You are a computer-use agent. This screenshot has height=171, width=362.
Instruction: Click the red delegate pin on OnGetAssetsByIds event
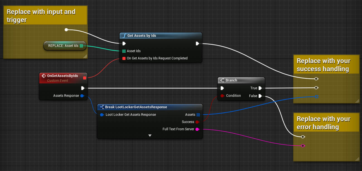pyautogui.click(x=85, y=78)
